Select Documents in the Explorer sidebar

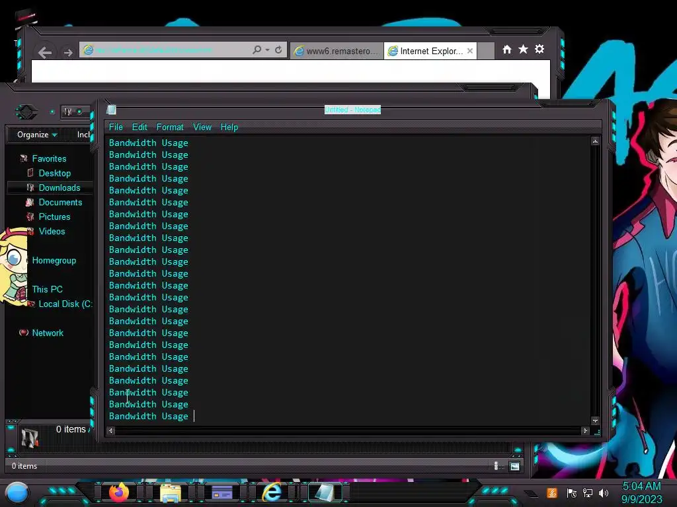pyautogui.click(x=60, y=202)
